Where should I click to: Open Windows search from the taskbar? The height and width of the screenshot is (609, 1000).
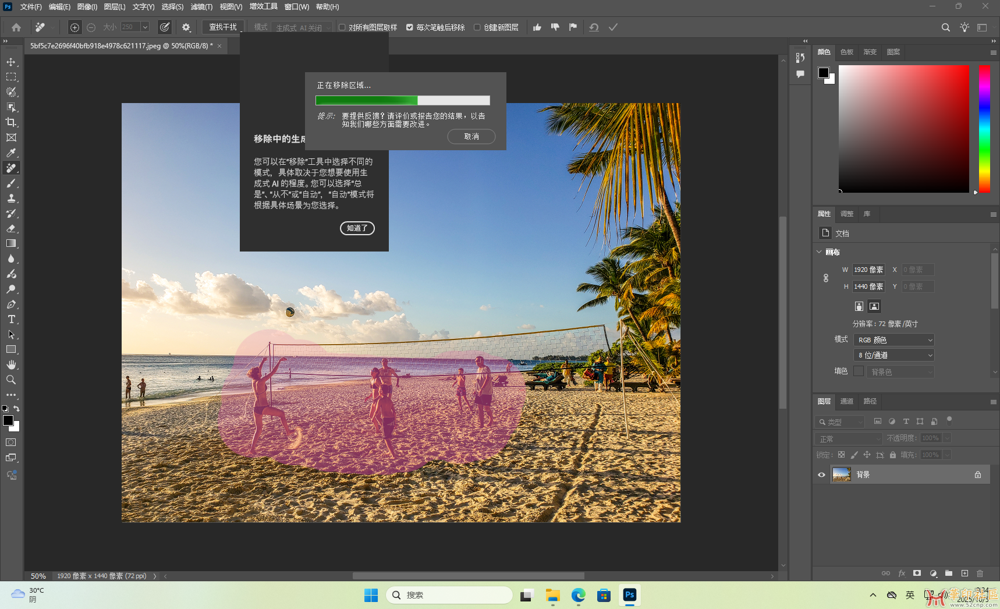(x=449, y=595)
